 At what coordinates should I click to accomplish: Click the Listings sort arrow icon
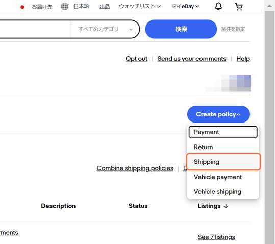coord(226,206)
